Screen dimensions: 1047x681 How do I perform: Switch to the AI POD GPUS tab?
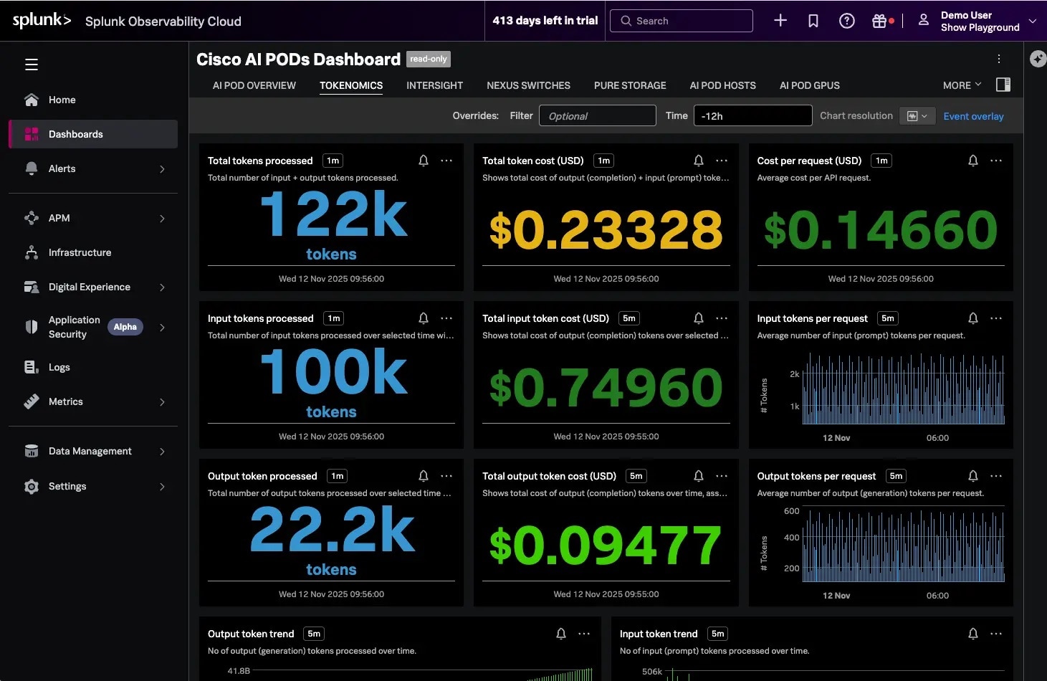click(809, 85)
